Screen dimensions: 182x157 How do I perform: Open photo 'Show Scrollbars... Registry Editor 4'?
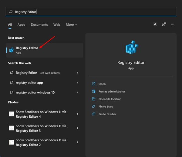[41, 114]
